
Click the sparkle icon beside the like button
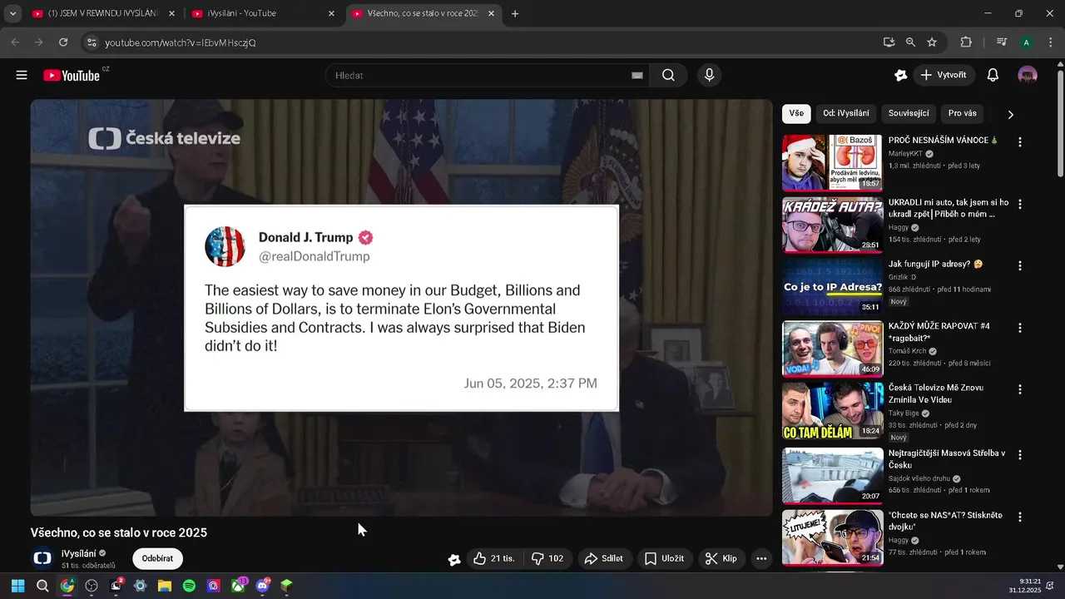pyautogui.click(x=454, y=559)
